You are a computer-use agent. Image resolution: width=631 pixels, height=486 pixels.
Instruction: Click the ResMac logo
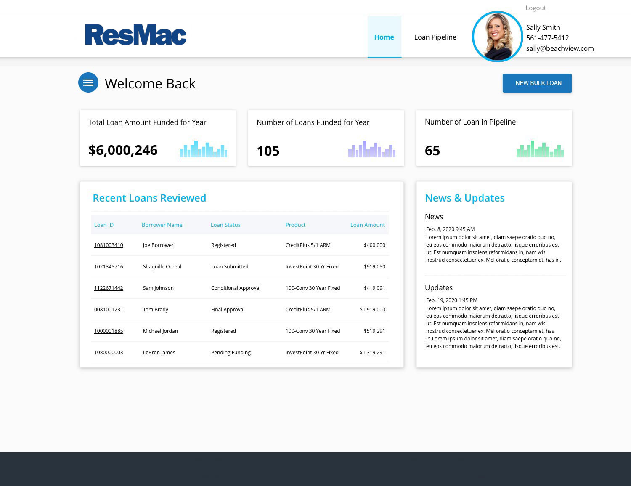pyautogui.click(x=135, y=35)
